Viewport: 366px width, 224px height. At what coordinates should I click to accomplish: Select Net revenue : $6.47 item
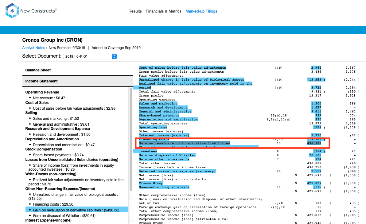(x=49, y=98)
